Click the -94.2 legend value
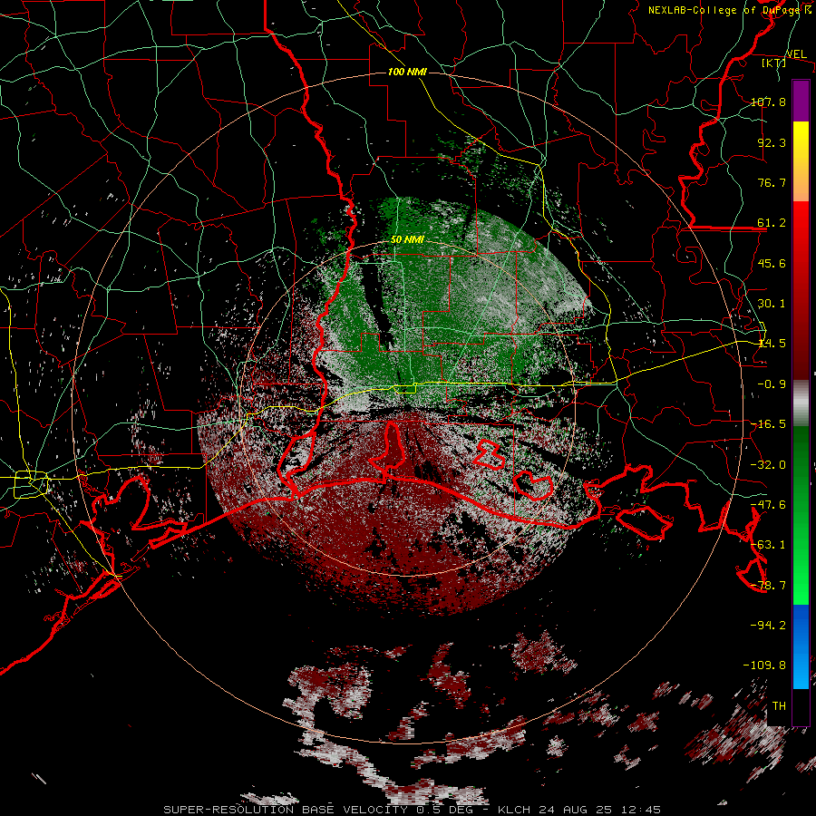This screenshot has width=816, height=816. tap(768, 626)
